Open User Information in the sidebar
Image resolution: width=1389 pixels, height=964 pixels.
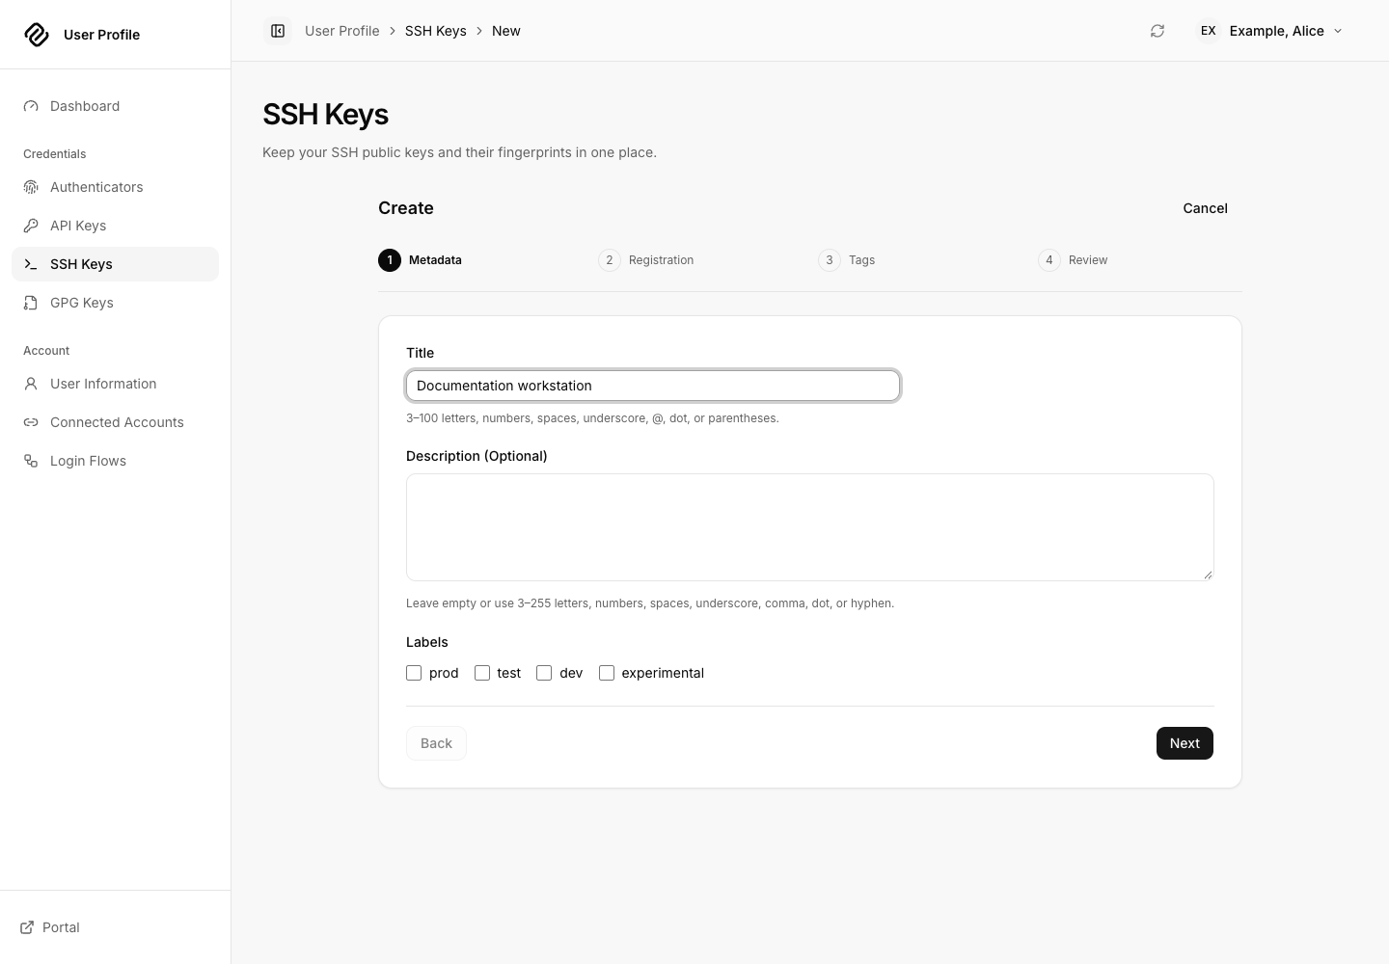[115, 384]
